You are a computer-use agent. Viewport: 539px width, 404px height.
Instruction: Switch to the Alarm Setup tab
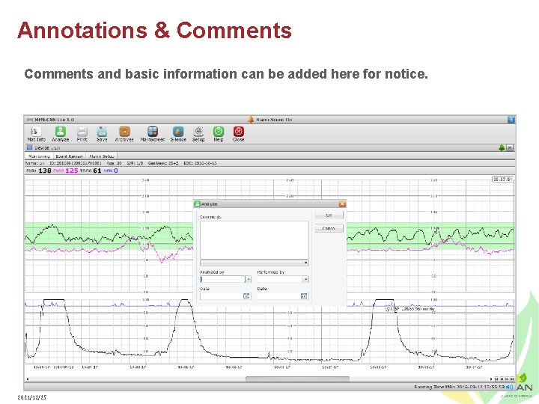101,156
